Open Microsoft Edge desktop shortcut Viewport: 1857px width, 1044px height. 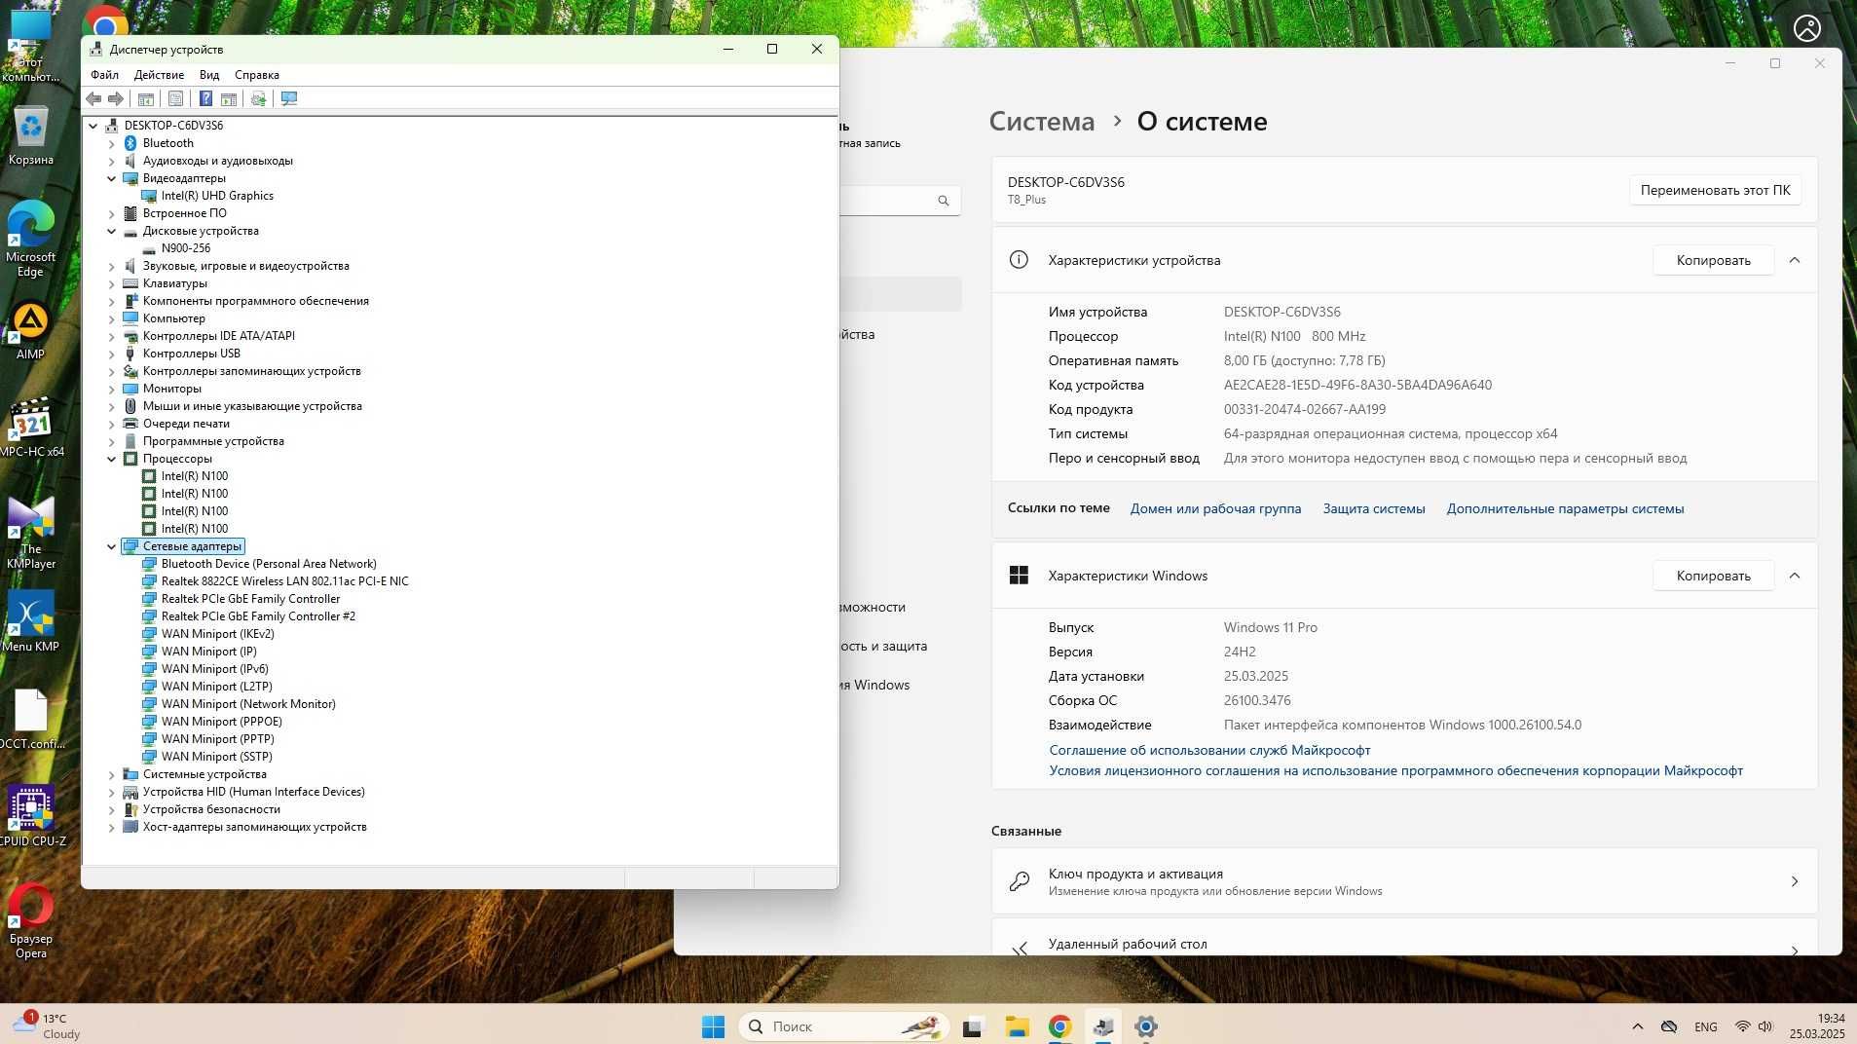pyautogui.click(x=30, y=239)
